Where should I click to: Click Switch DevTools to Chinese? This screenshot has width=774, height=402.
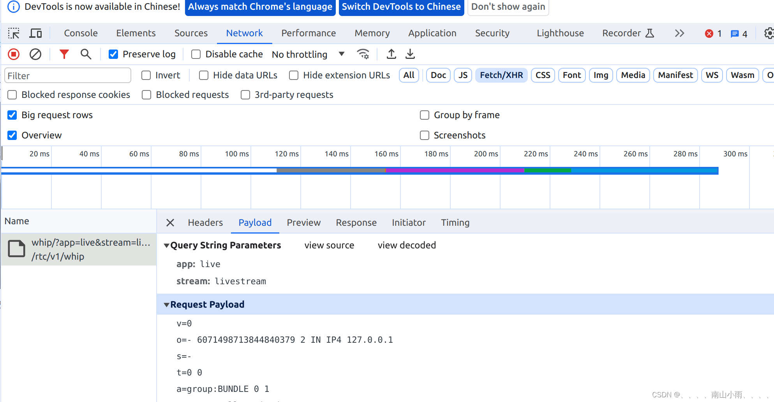click(x=401, y=7)
